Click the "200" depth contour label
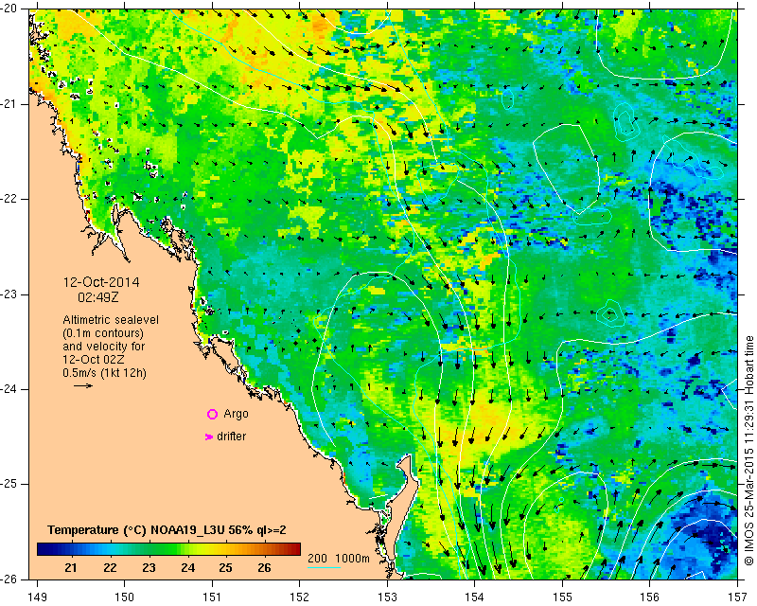 pos(317,558)
